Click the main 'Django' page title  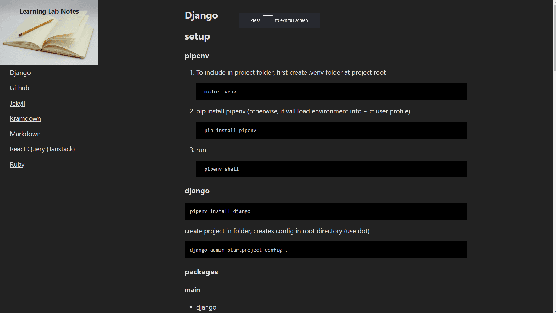click(x=201, y=15)
